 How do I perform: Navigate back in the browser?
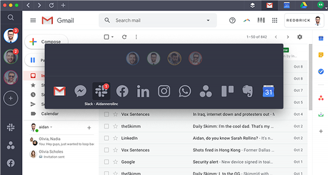[x=28, y=5]
